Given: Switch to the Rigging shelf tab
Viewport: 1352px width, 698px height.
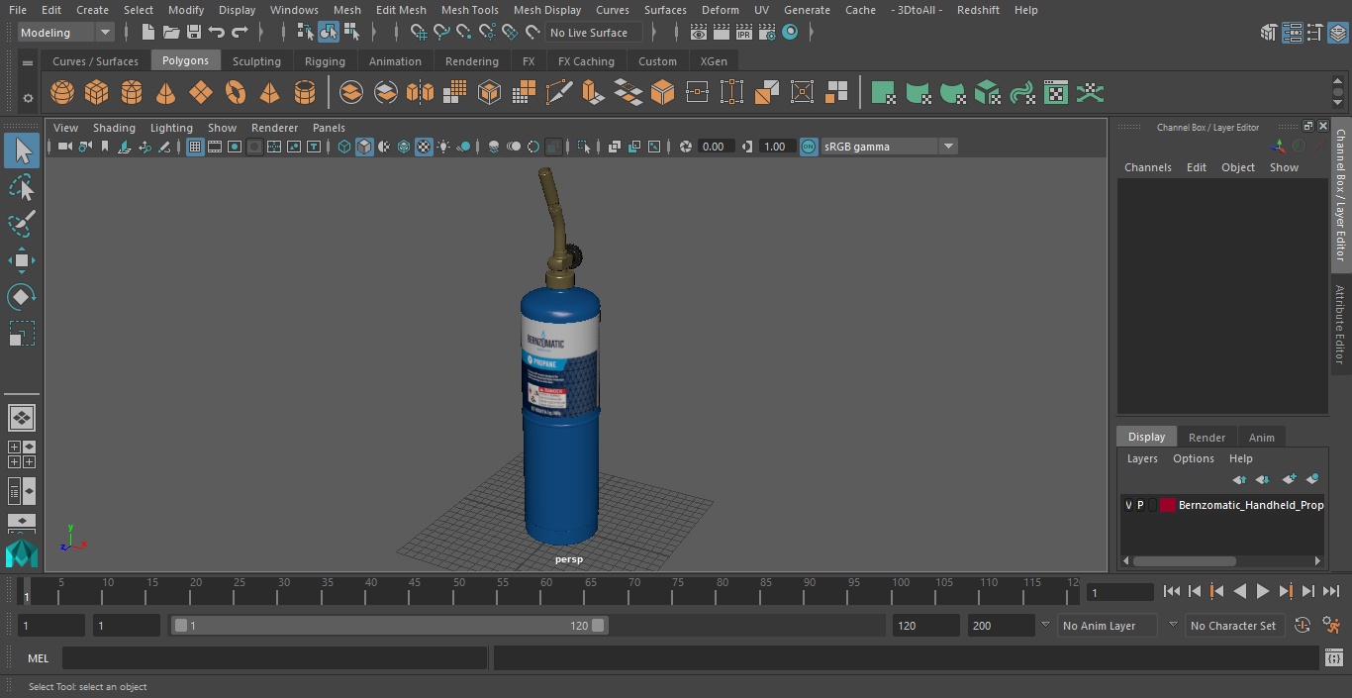Looking at the screenshot, I should 325,61.
